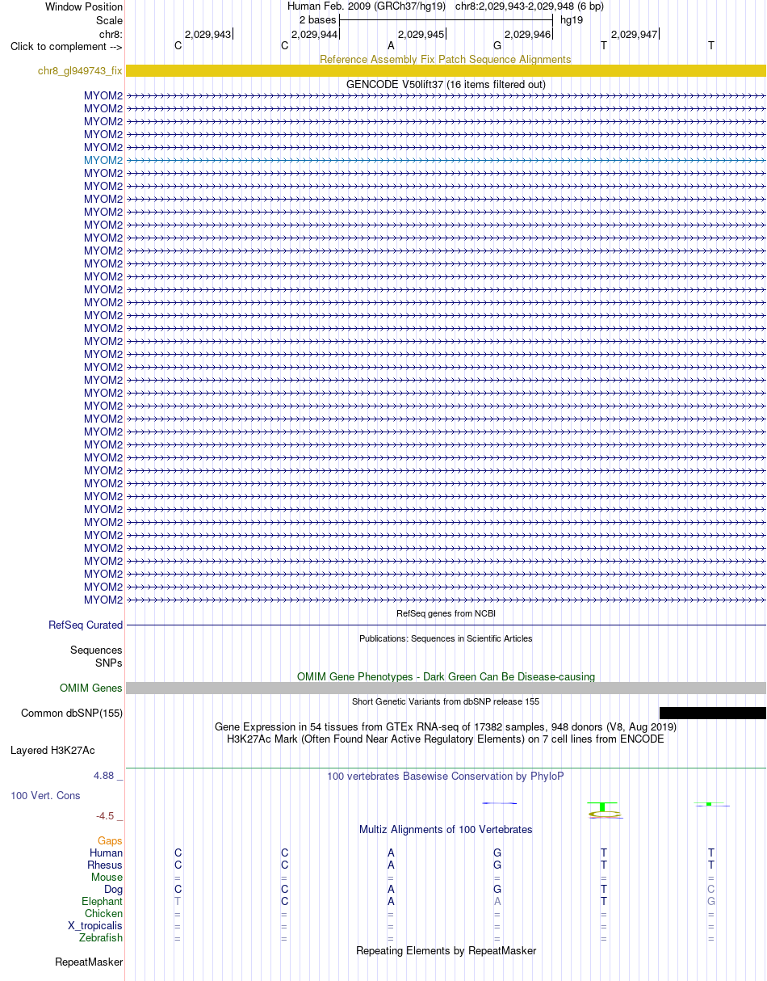
Task: Click the SNPs track label
Action: 109,663
